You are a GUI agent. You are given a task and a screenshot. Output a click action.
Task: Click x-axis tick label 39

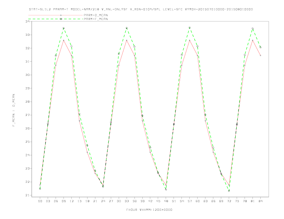[142, 201]
